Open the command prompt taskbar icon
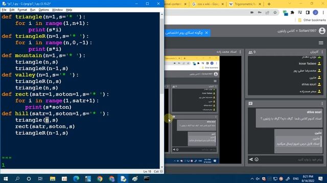This screenshot has width=327, height=183. tap(147, 178)
